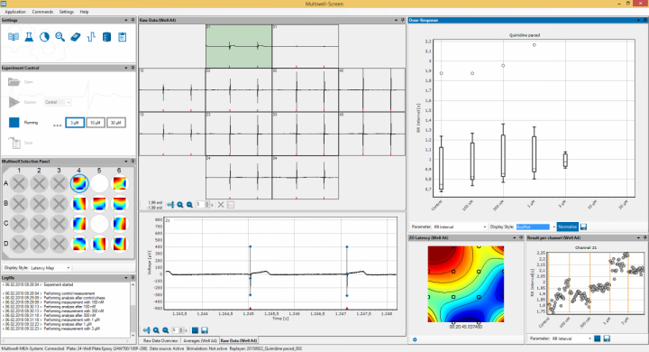Click the Explore play icon
The image size is (649, 352).
14,102
